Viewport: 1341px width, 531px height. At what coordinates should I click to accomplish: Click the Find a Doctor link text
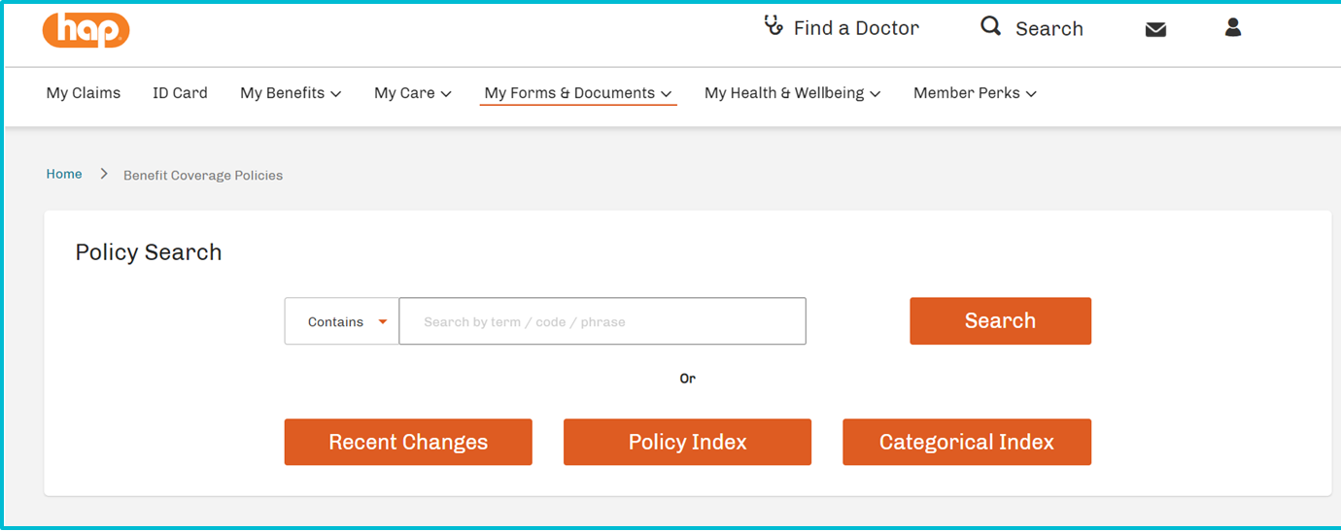point(856,28)
